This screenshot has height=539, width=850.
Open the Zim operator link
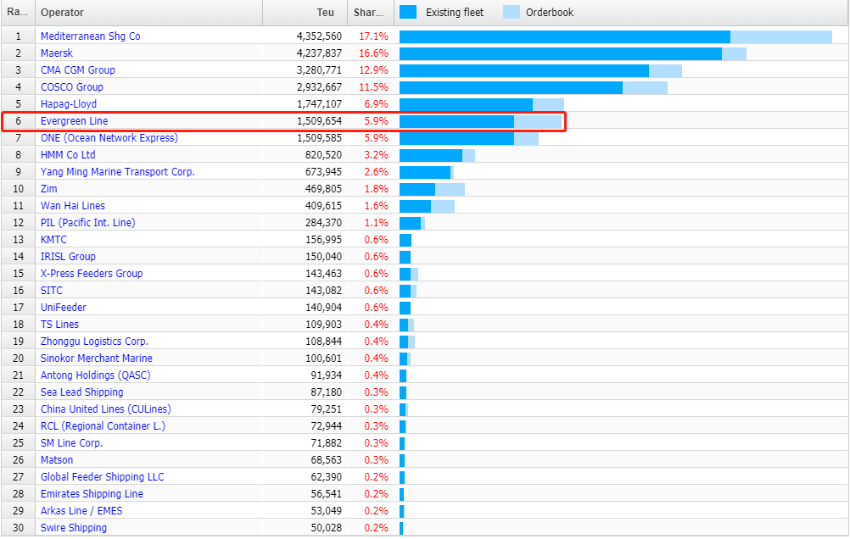[49, 188]
